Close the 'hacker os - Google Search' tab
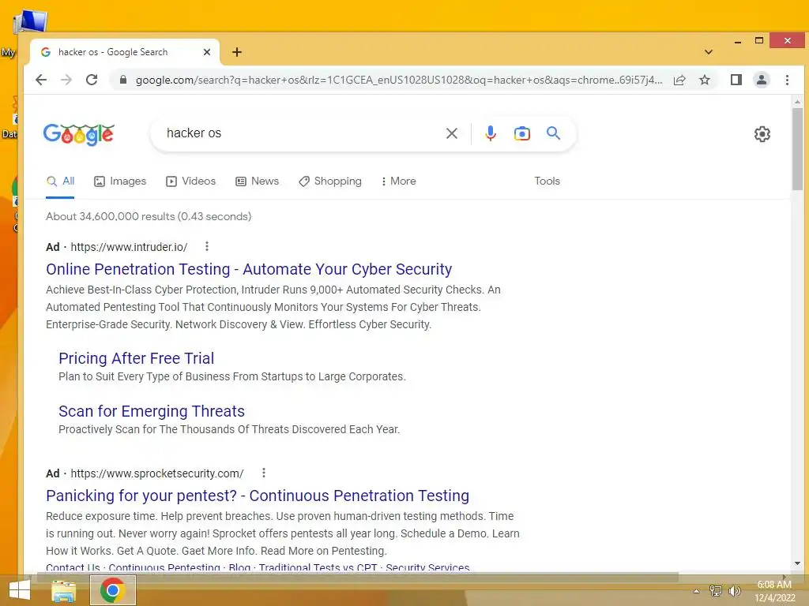This screenshot has height=606, width=809. [207, 52]
